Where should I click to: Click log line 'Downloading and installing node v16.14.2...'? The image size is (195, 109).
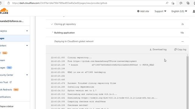(x=92, y=94)
